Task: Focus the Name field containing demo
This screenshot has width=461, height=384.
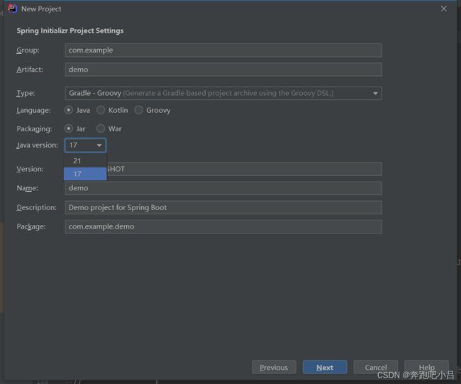Action: tap(223, 188)
